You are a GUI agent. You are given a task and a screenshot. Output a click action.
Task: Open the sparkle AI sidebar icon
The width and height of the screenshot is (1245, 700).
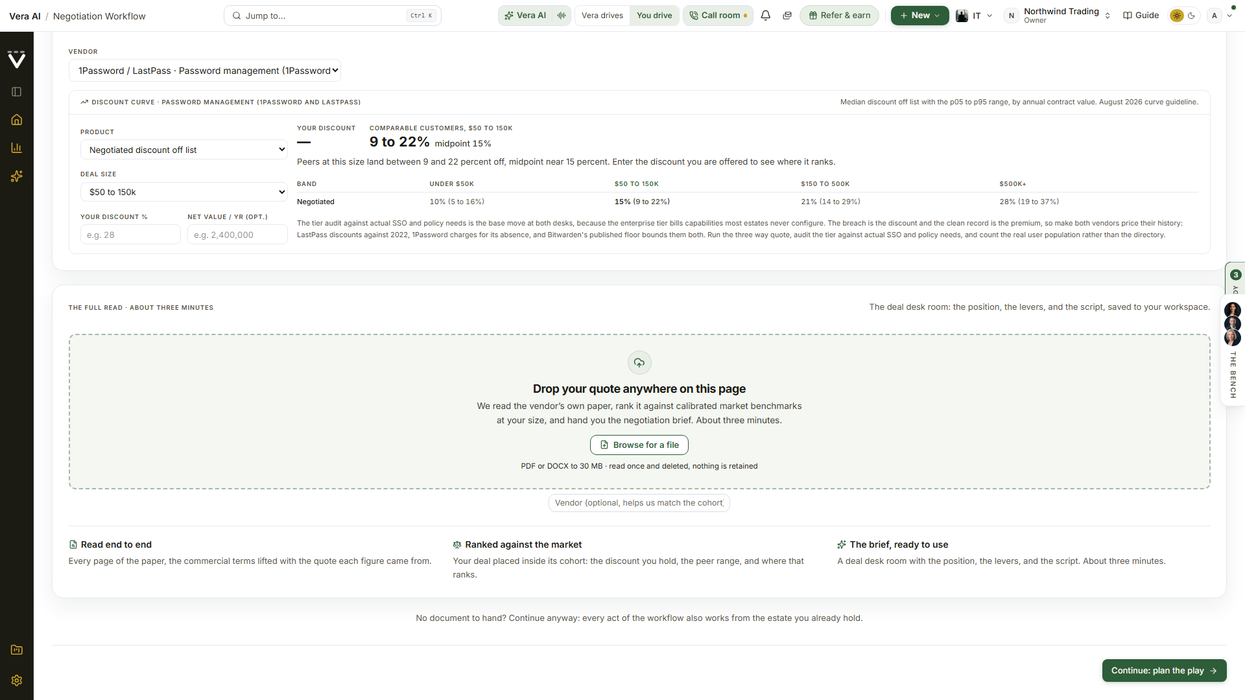pyautogui.click(x=17, y=176)
